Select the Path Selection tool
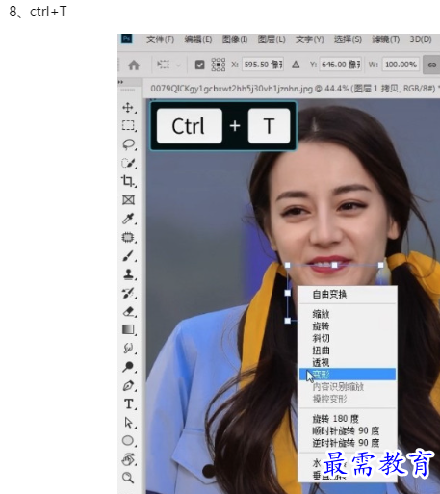The height and width of the screenshot is (494, 440). (128, 423)
